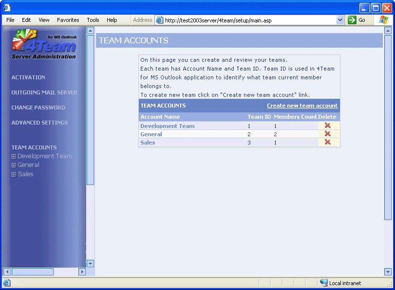
Task: Click the Windows flag throbber icon
Action: click(x=383, y=20)
